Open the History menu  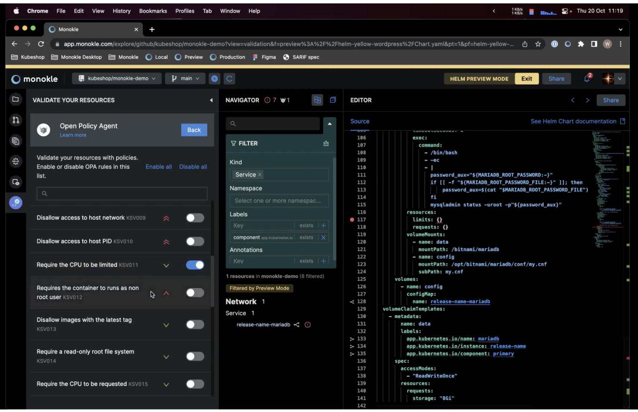coord(122,11)
